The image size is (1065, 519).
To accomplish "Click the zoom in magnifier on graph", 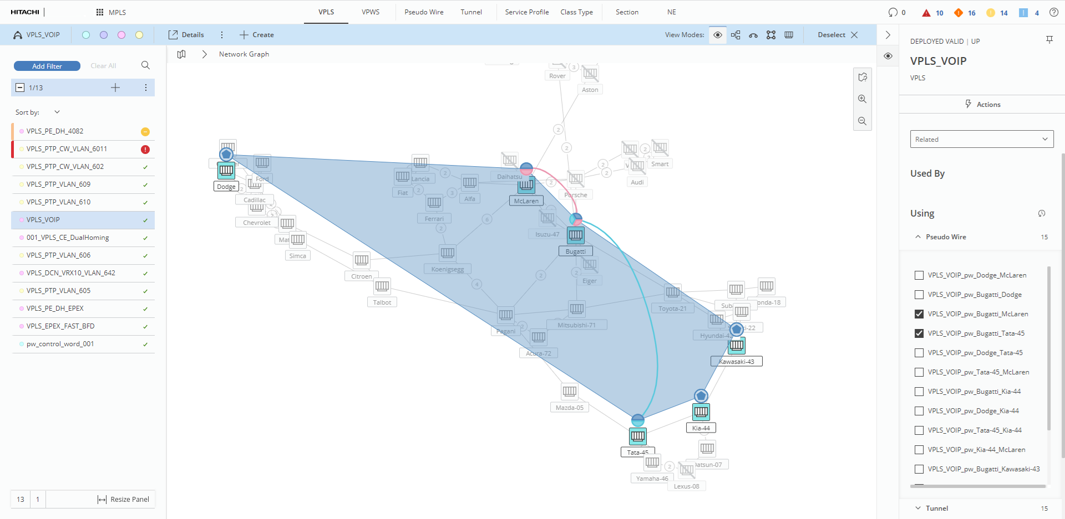I will click(x=862, y=99).
